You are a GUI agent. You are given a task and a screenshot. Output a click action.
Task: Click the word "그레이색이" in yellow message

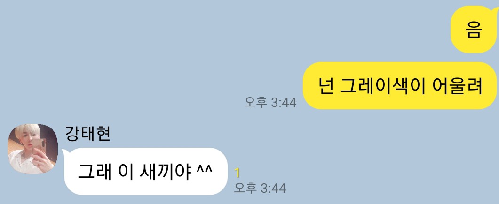click(x=383, y=86)
